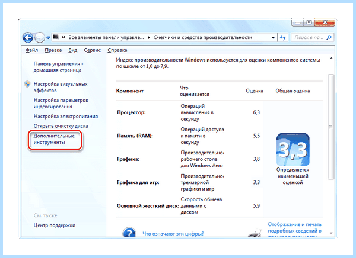Focus the search field in the window
Viewport: 356px width, 258px height.
tap(312, 37)
